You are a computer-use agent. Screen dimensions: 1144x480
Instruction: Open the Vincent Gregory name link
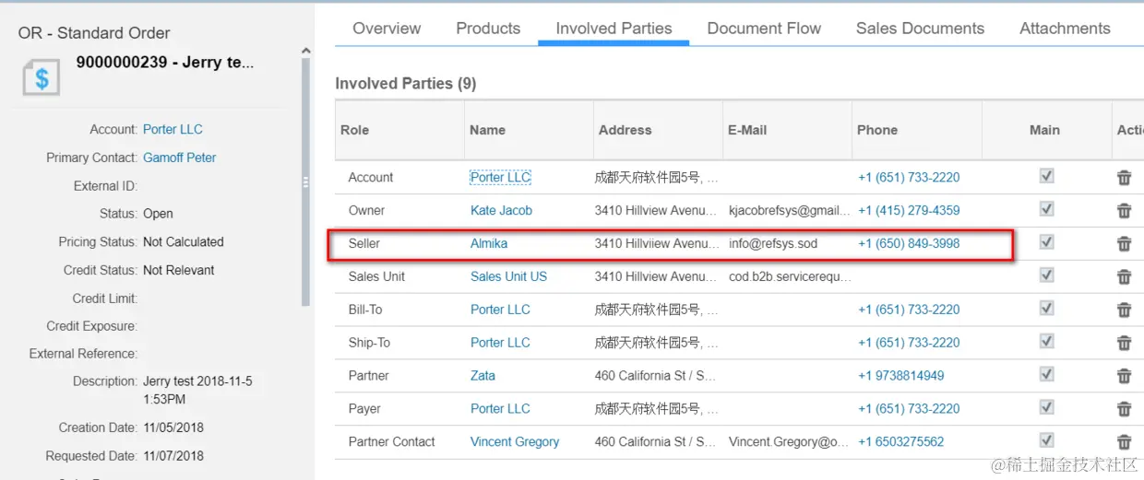pyautogui.click(x=515, y=442)
